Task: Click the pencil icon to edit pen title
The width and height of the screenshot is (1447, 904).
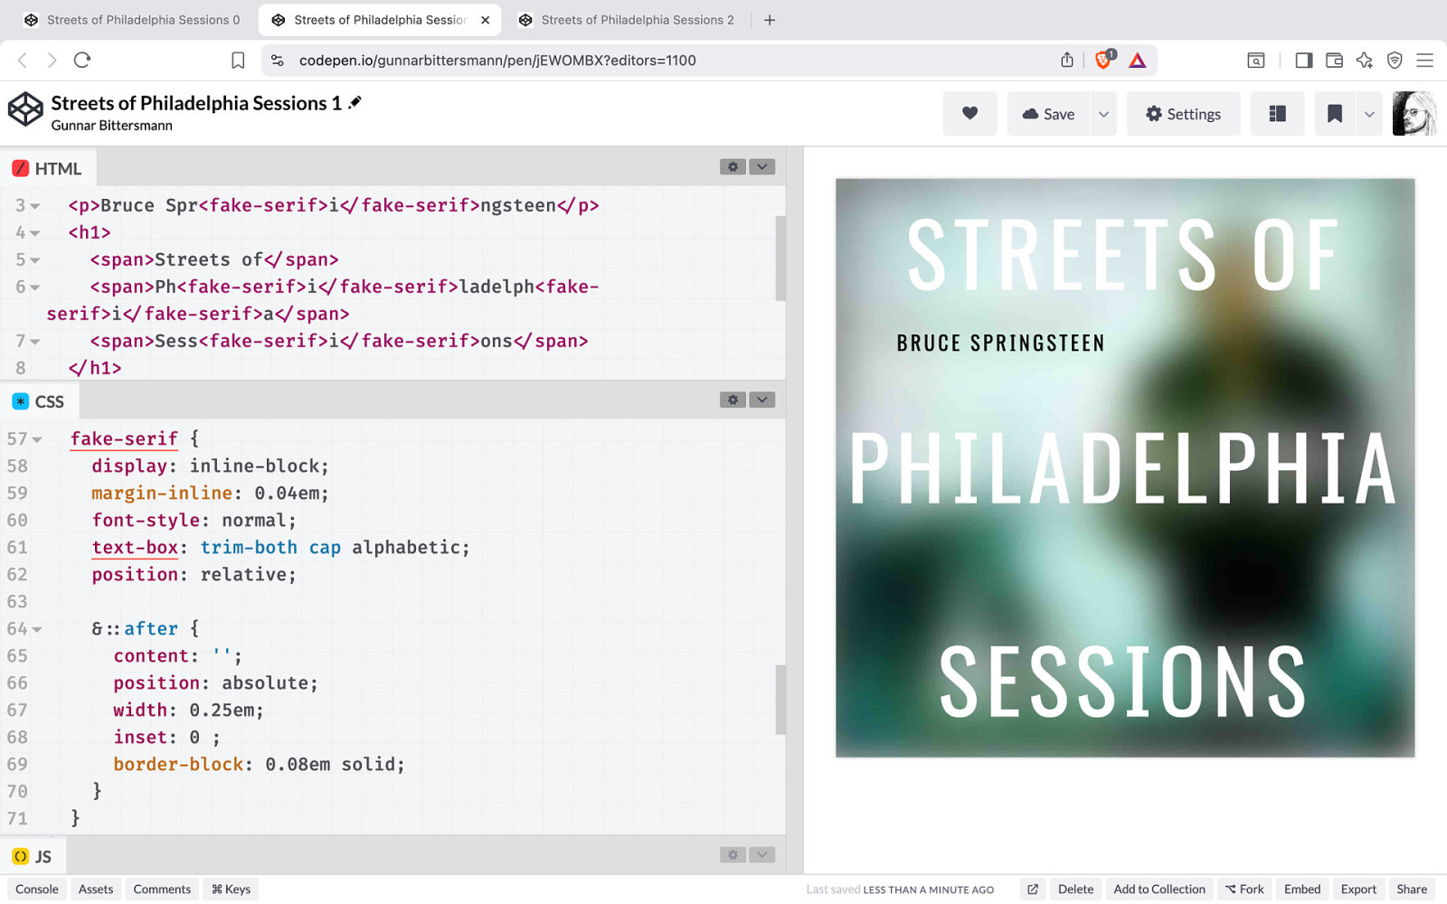Action: pyautogui.click(x=355, y=102)
